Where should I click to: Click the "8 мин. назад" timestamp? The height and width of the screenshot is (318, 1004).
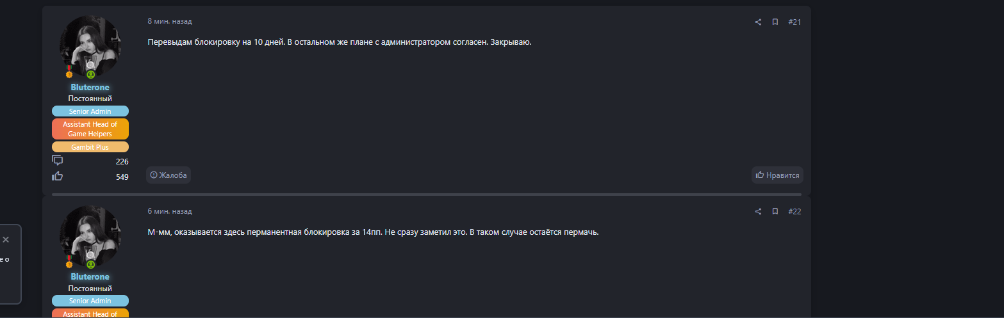pyautogui.click(x=170, y=22)
